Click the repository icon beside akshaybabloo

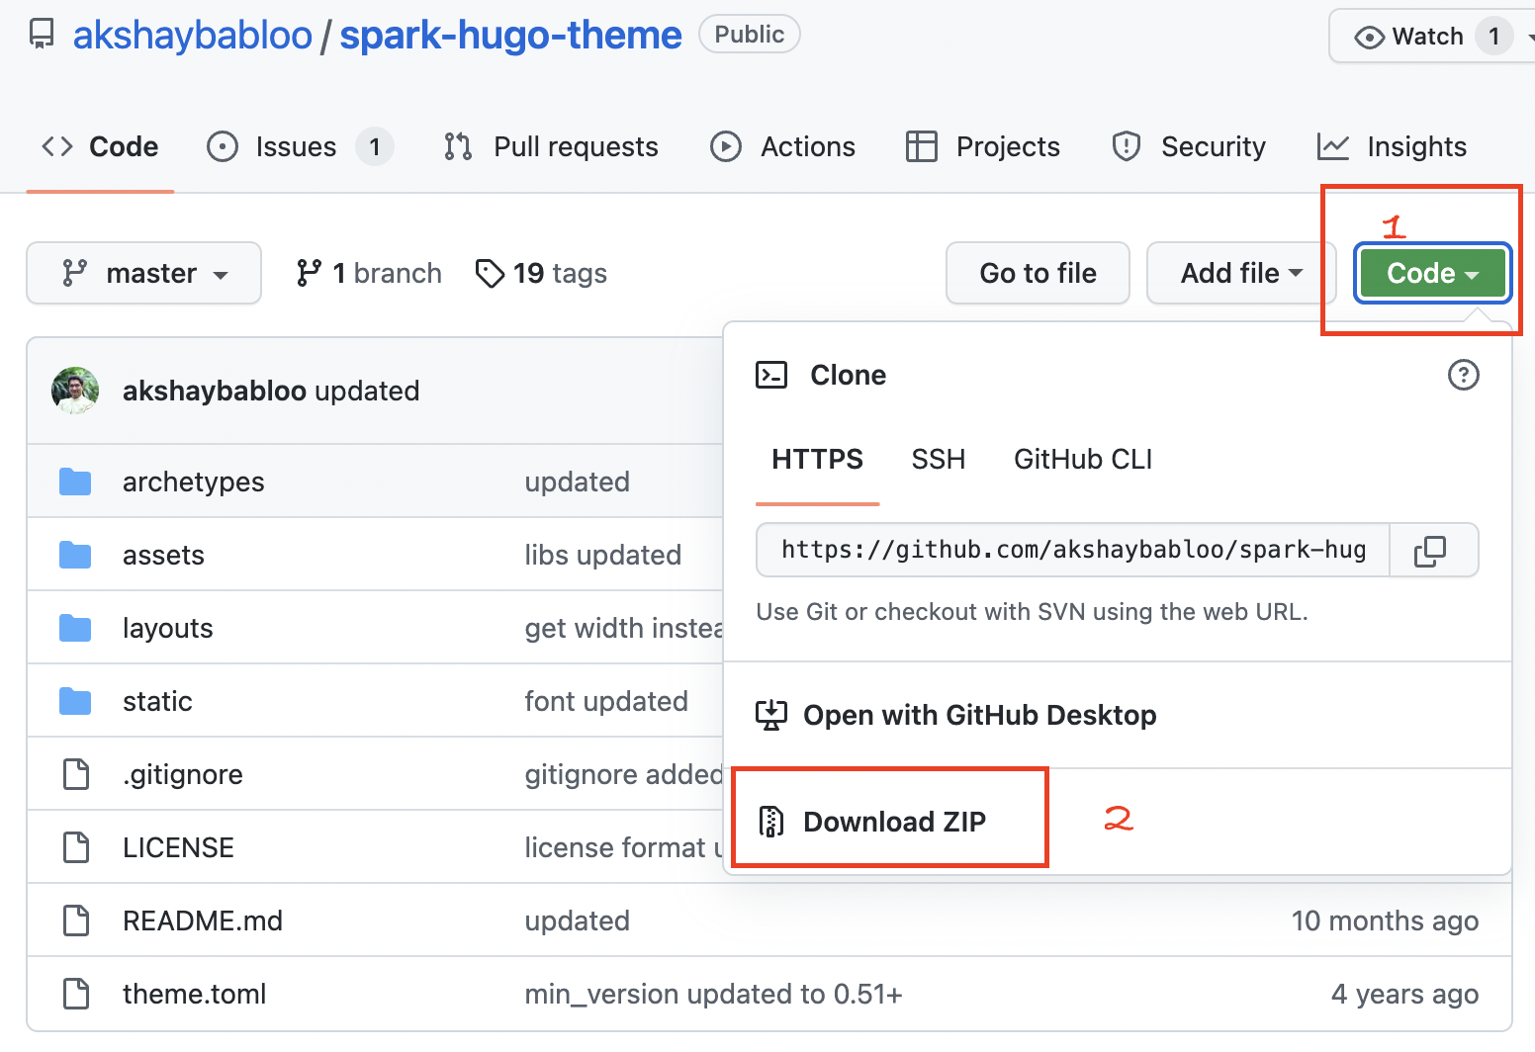click(42, 35)
